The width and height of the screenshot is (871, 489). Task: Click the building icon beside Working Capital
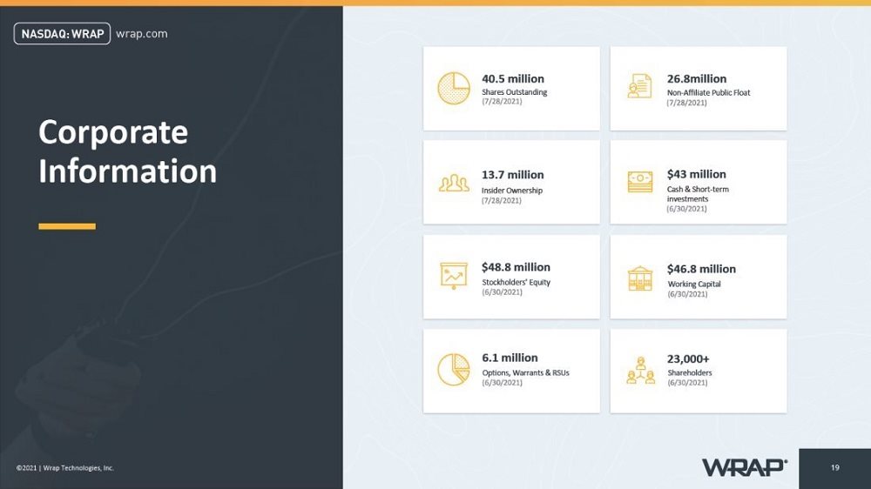[x=640, y=278]
